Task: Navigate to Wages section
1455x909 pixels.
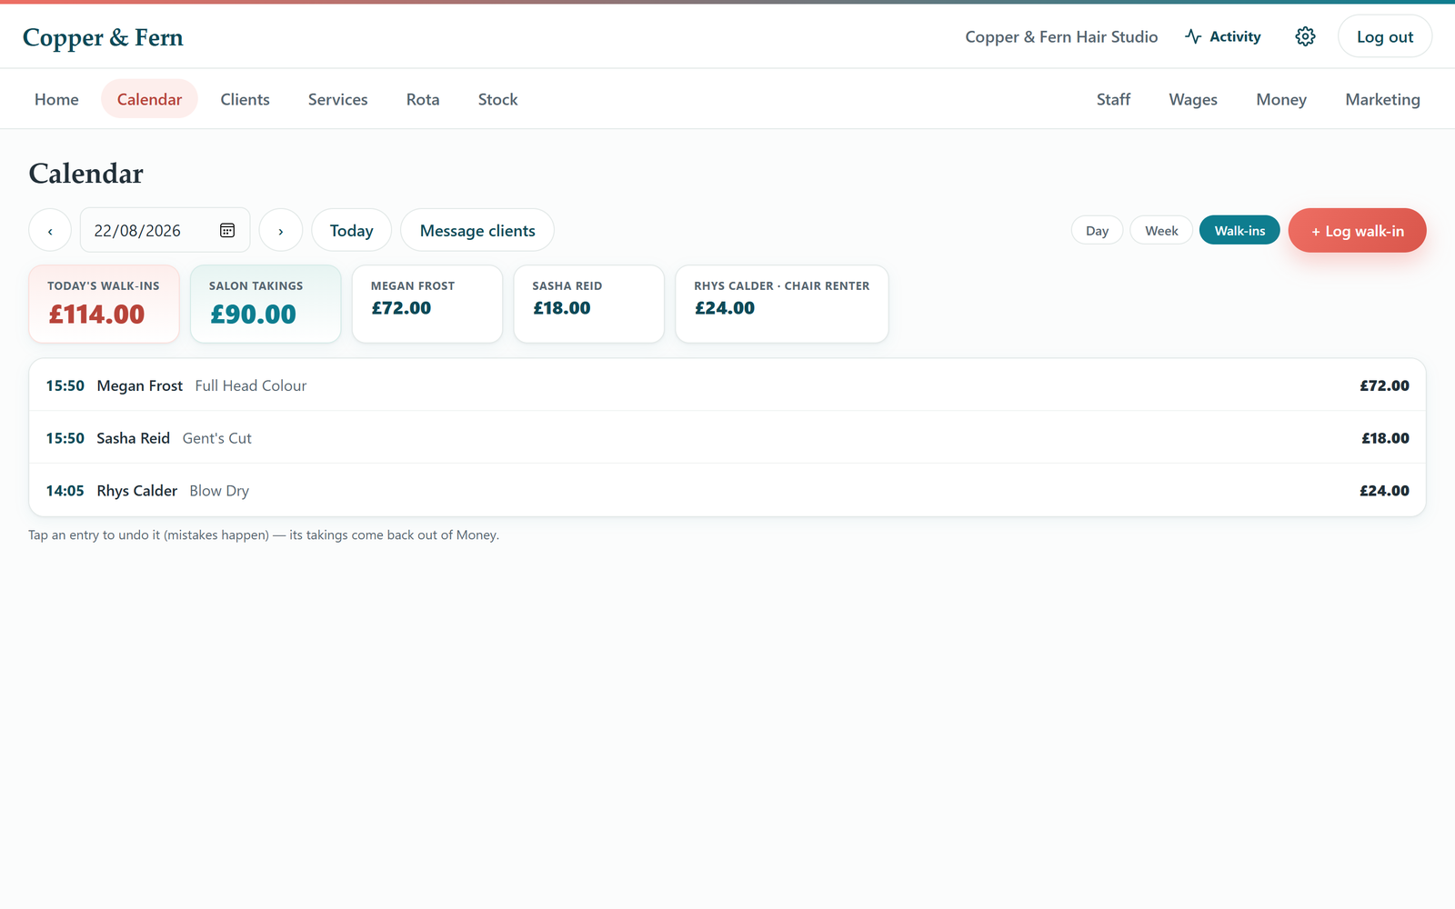Action: click(1193, 99)
